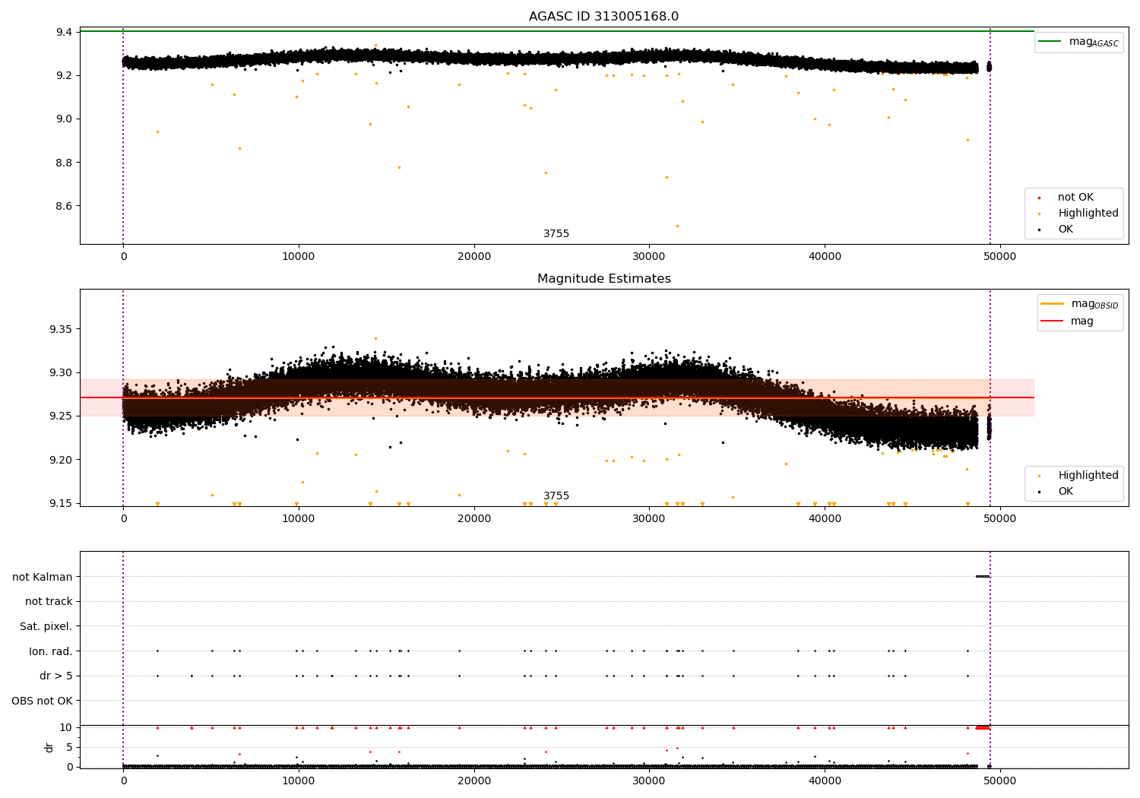The width and height of the screenshot is (1140, 798).
Task: Click the 9.35 tick on middle y-axis
Action: (x=61, y=329)
